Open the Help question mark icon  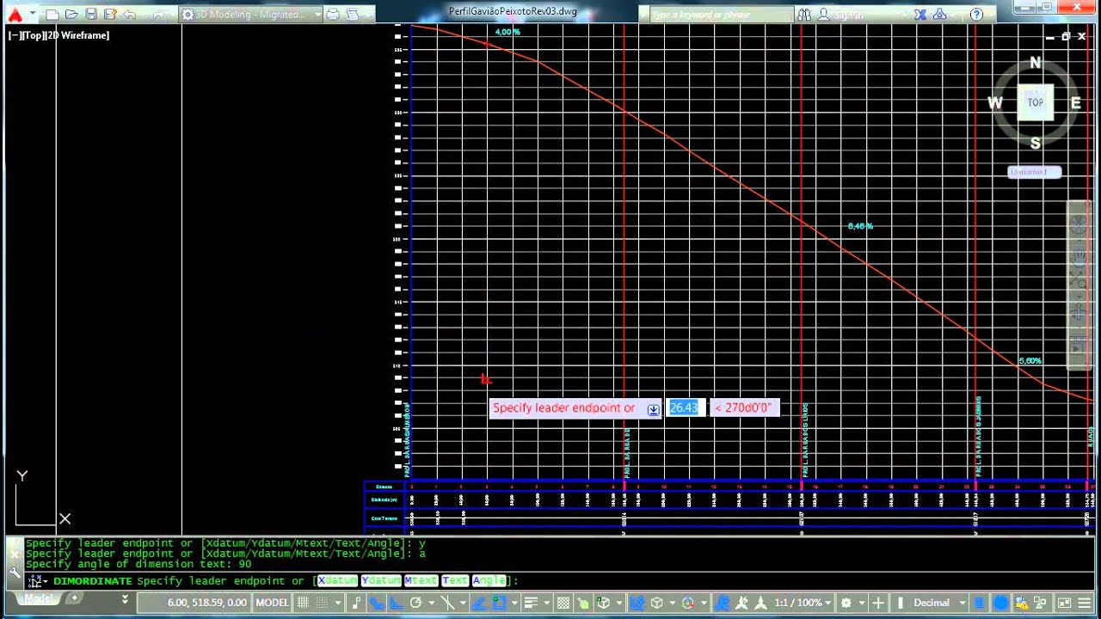coord(976,15)
